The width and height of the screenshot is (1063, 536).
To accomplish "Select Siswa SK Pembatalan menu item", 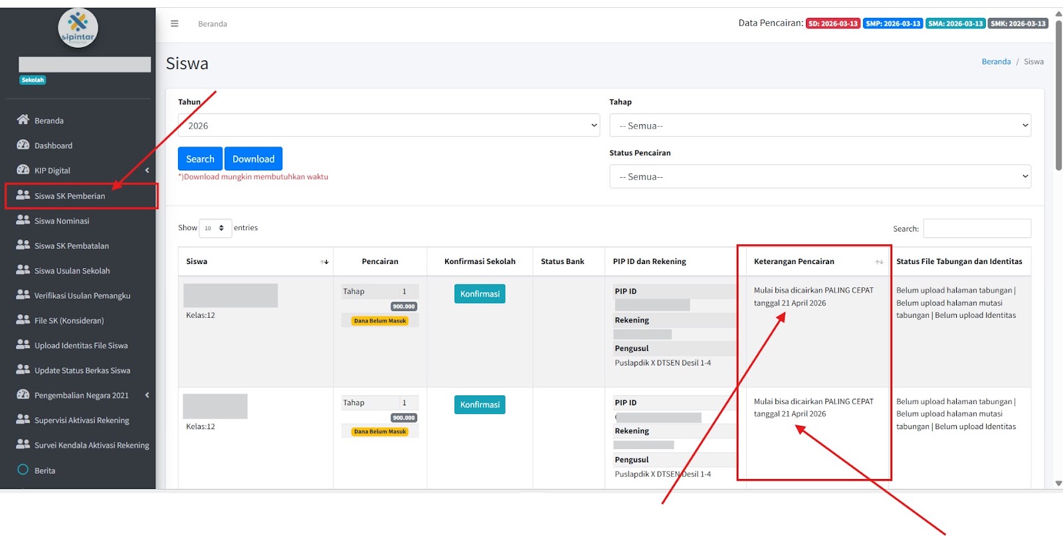I will pos(72,246).
